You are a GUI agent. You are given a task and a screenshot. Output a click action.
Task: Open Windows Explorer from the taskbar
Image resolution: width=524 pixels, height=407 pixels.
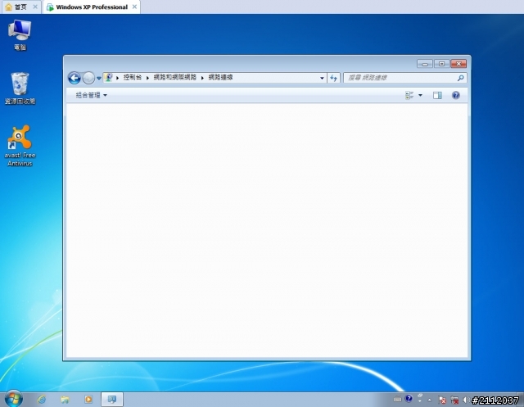pos(65,400)
